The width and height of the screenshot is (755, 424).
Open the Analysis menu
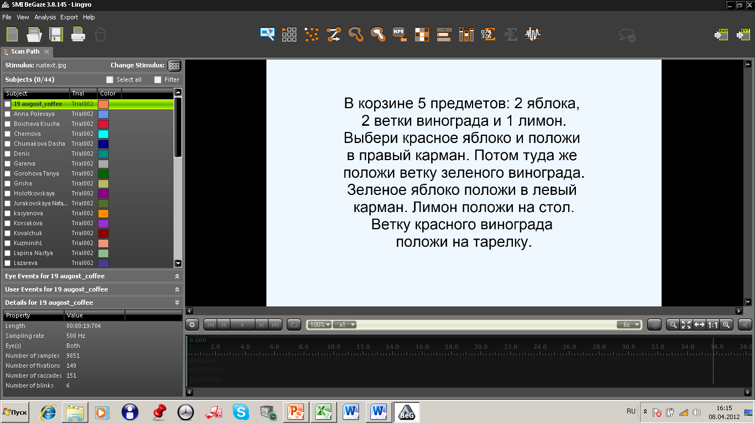coord(45,17)
